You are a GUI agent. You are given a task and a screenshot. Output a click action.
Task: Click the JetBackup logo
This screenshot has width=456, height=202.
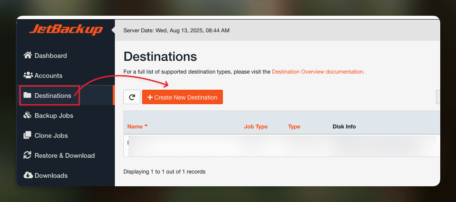coord(66,30)
